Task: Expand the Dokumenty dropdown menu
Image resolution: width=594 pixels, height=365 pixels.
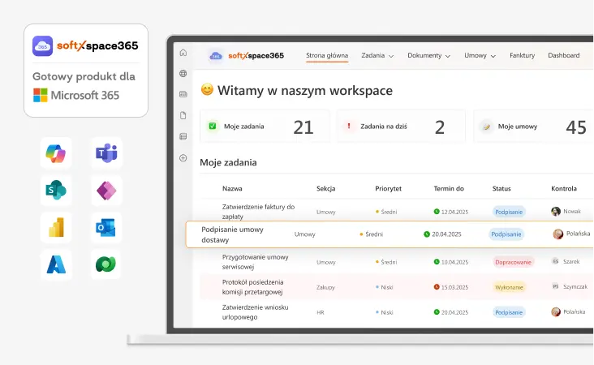Action: 429,56
